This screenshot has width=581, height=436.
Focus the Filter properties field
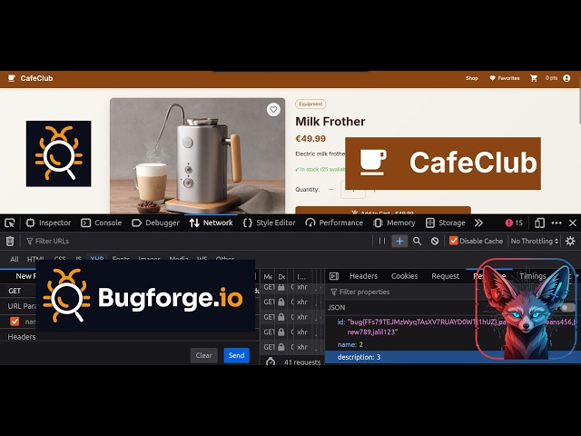[x=400, y=292]
